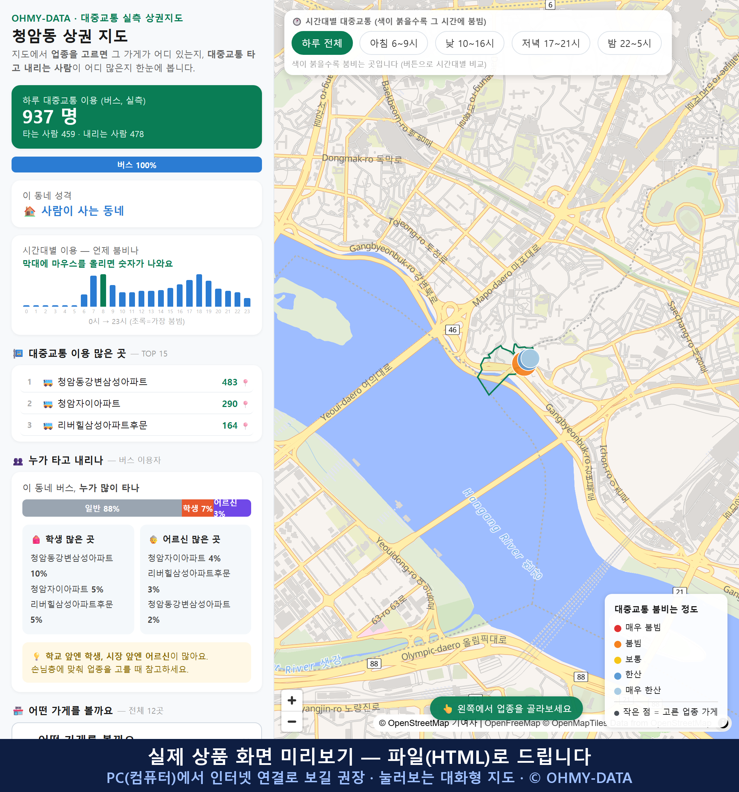Click the 483 ridership count
This screenshot has height=792, width=739.
(230, 382)
